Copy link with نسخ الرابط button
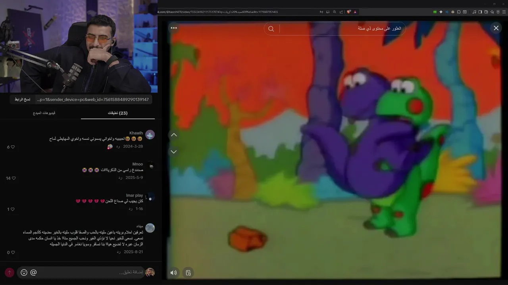508x285 pixels. [x=22, y=99]
